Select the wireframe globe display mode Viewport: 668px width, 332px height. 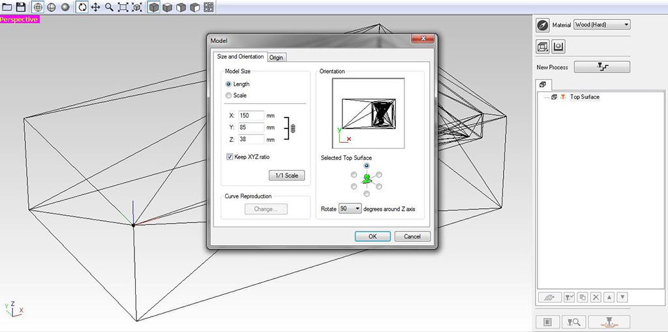point(38,7)
